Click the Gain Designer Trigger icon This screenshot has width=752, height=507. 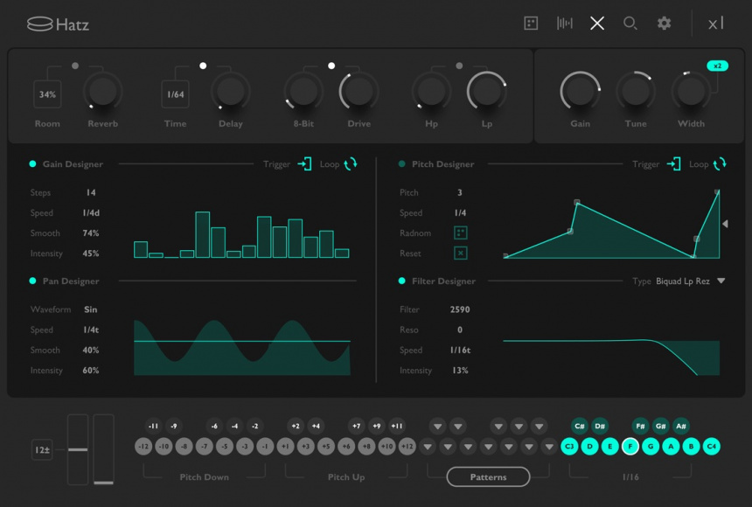pyautogui.click(x=304, y=164)
